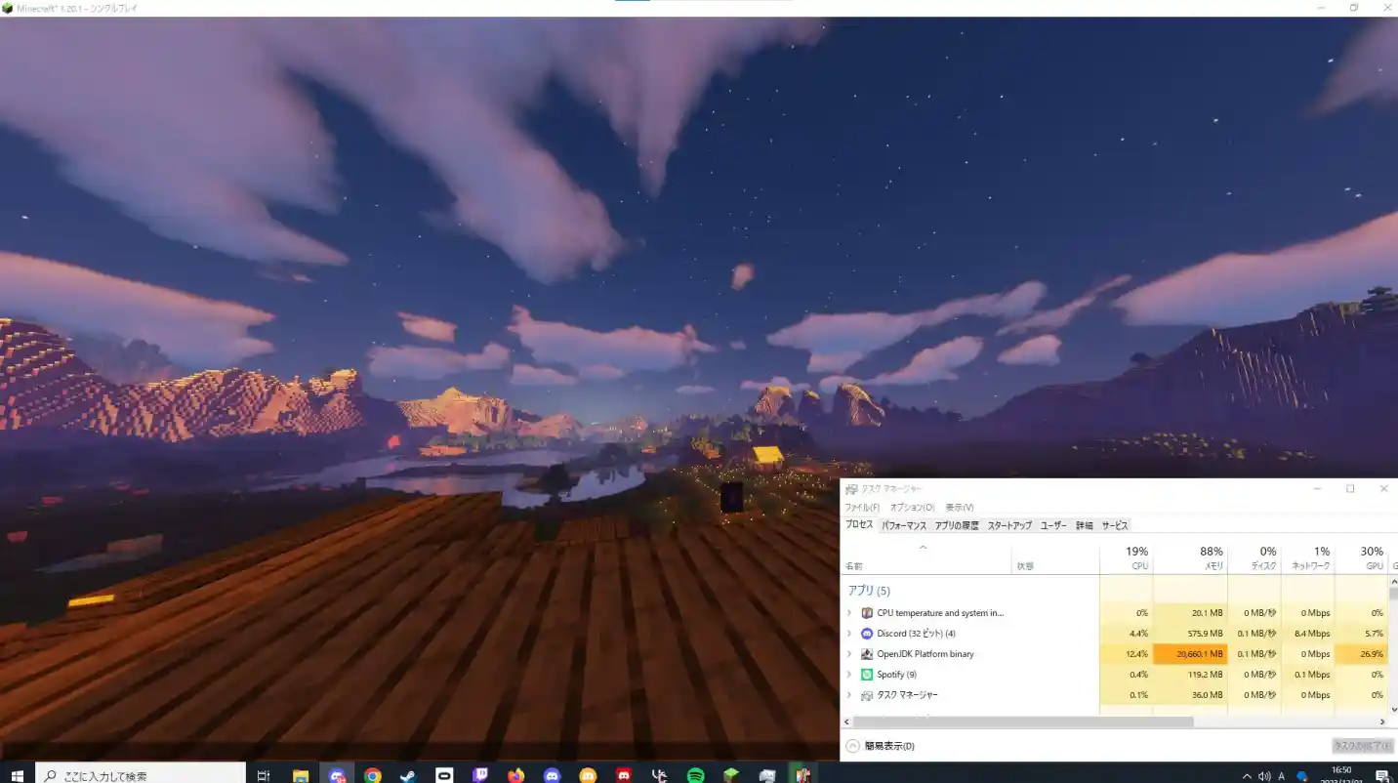Click the horizontal scrollbar thumb in Task Manager

(1023, 721)
